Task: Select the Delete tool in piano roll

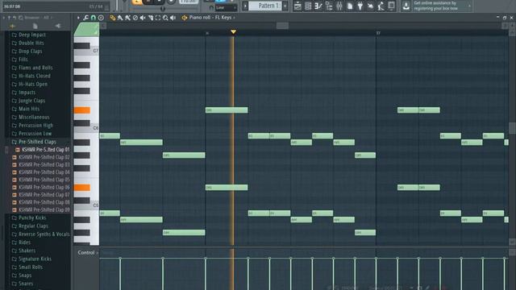Action: (x=135, y=18)
